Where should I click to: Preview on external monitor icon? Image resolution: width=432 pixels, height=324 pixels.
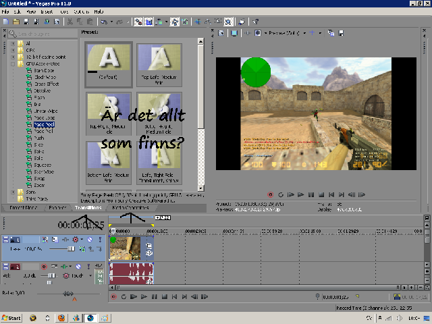click(x=234, y=33)
